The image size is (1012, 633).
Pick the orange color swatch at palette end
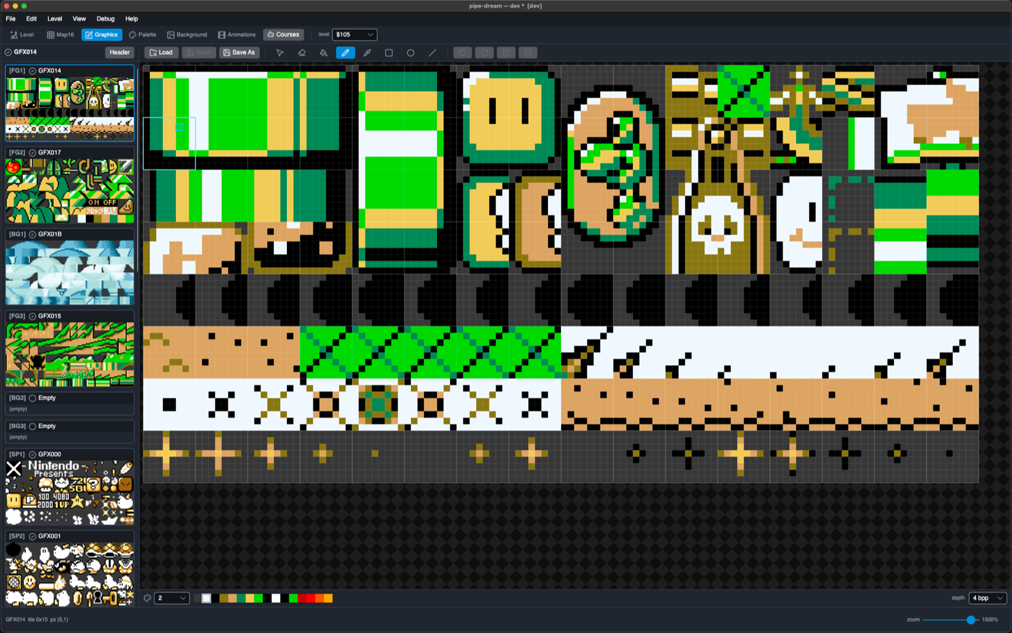click(328, 598)
